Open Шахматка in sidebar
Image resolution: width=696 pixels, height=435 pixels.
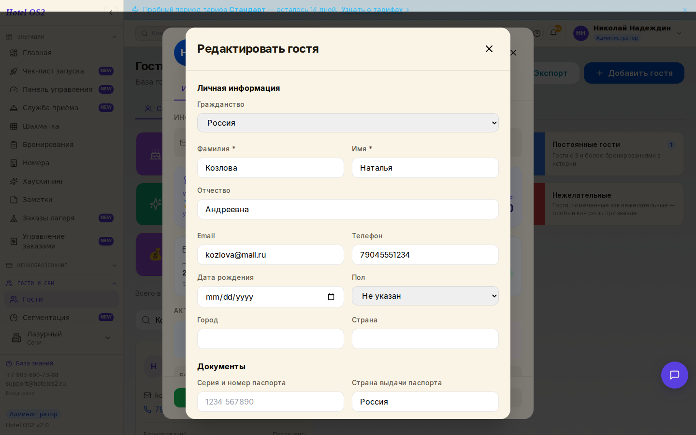coord(61,126)
